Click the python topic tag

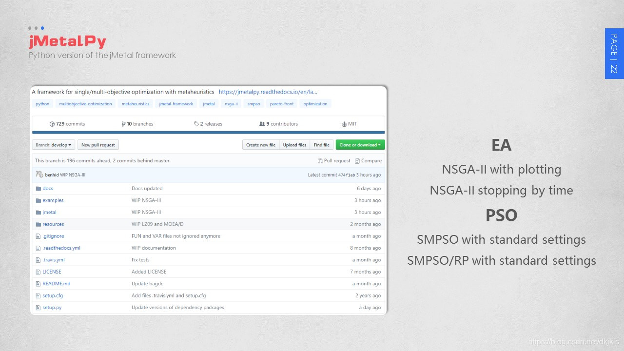[x=42, y=104]
